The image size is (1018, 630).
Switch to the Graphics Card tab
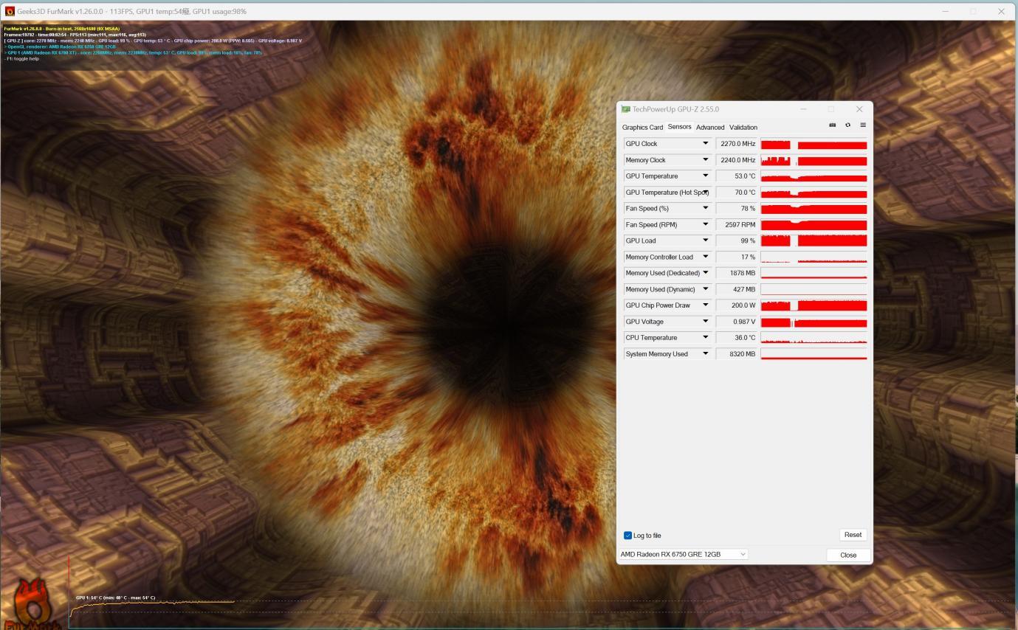pyautogui.click(x=642, y=128)
